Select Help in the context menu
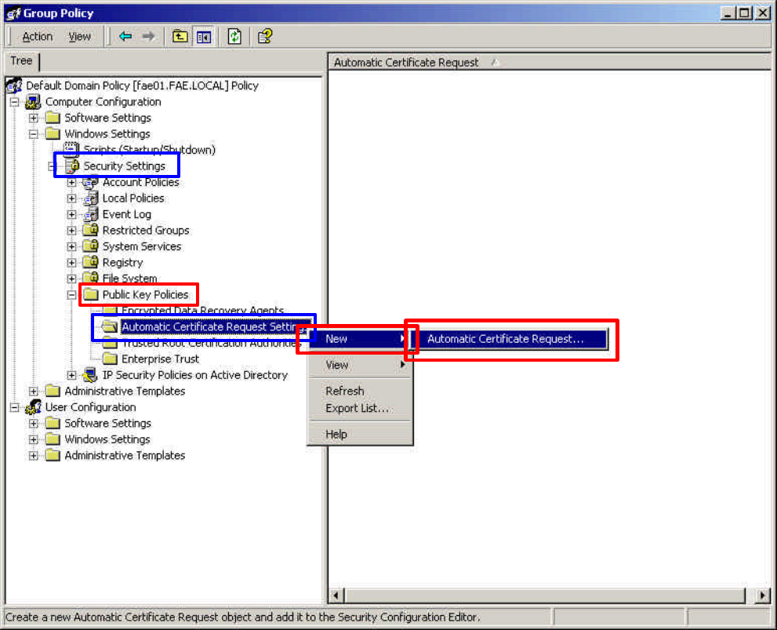The width and height of the screenshot is (777, 630). [360, 434]
